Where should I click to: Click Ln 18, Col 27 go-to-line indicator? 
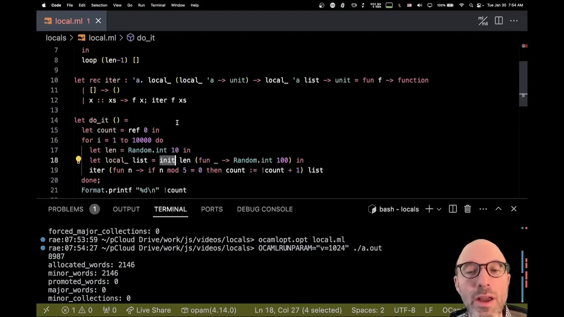click(x=298, y=310)
